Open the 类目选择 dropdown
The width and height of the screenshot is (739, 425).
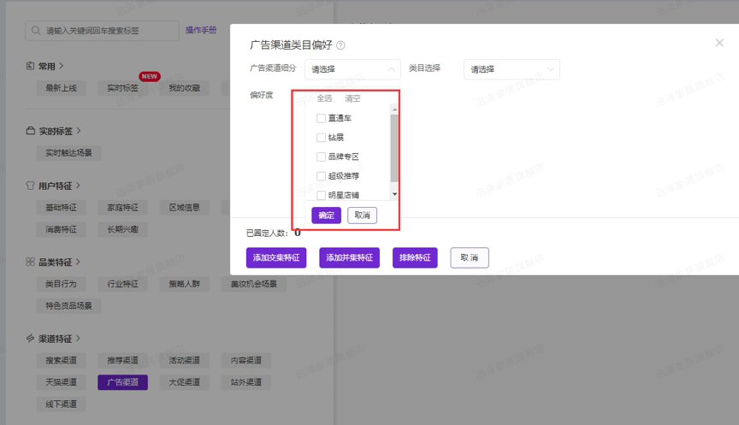coord(511,69)
